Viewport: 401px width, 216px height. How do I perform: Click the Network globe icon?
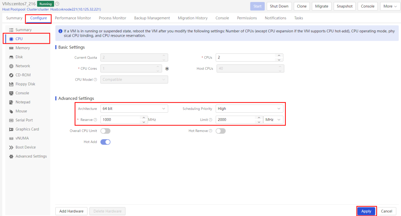[11, 66]
